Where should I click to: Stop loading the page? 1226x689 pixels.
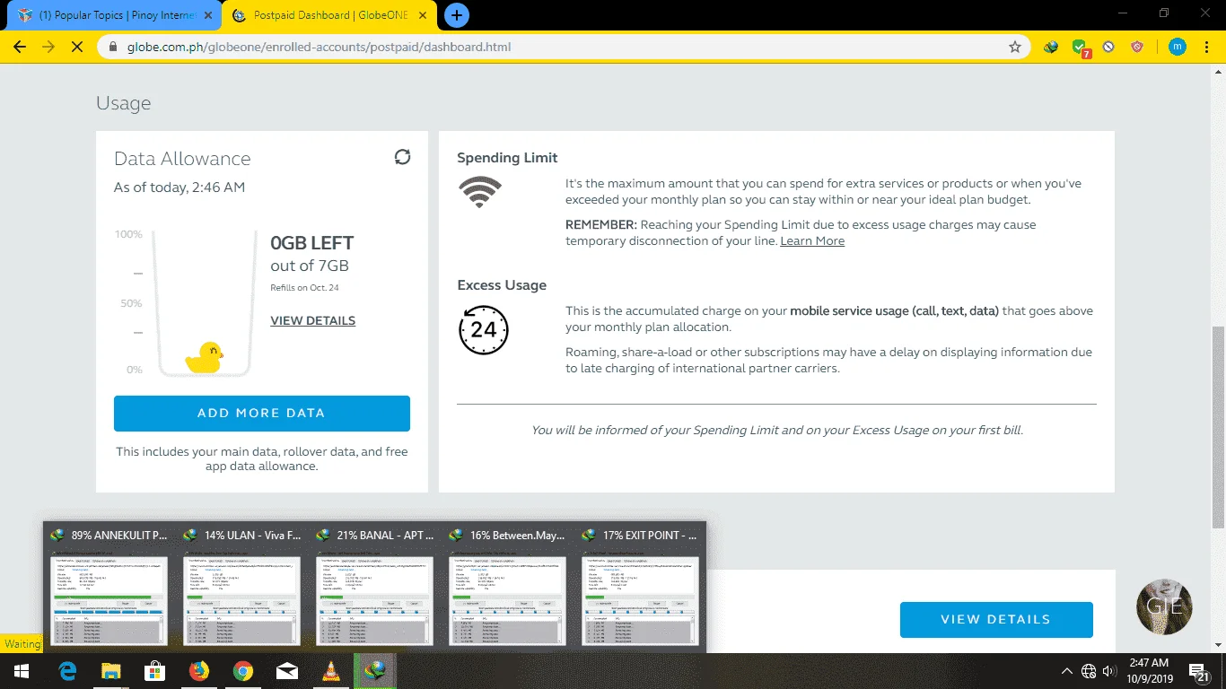(x=77, y=47)
